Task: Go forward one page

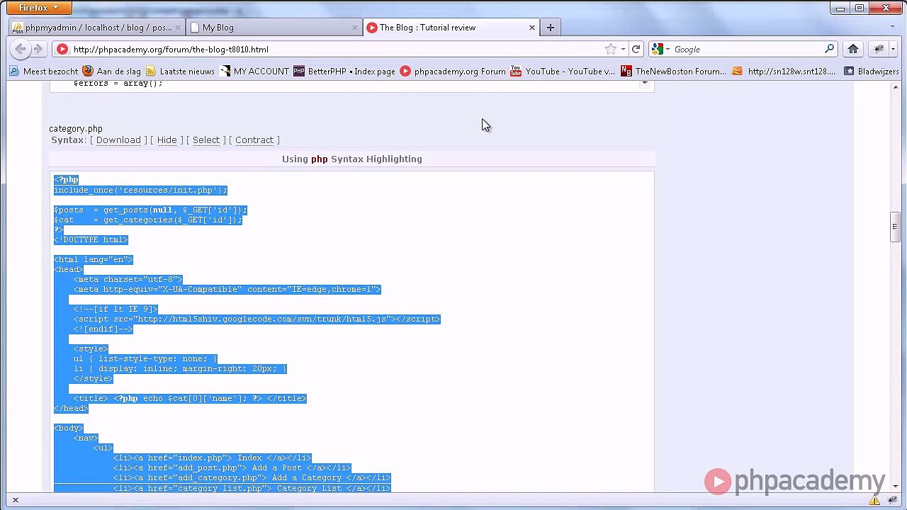Action: (38, 49)
